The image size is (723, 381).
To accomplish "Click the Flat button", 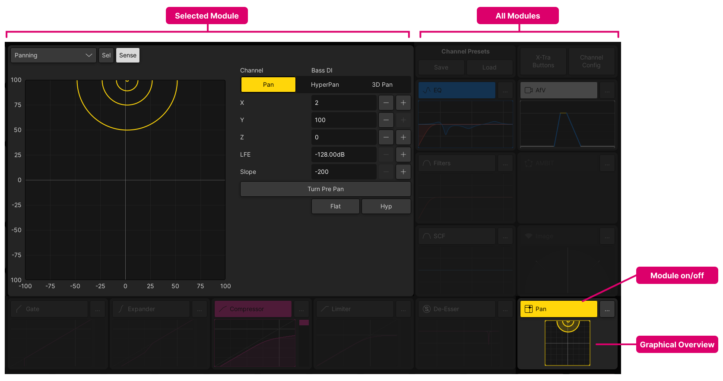I will (335, 206).
